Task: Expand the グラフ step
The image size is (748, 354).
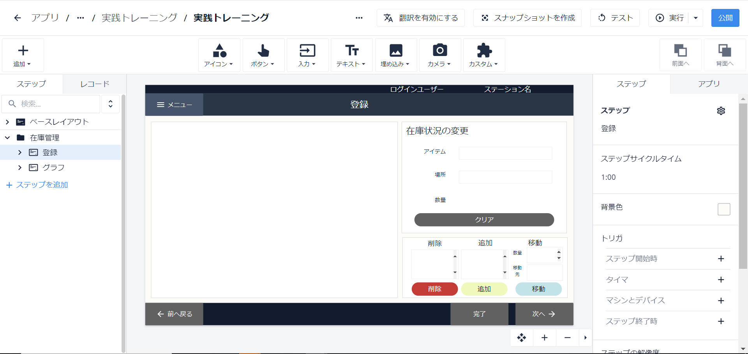Action: pos(20,168)
